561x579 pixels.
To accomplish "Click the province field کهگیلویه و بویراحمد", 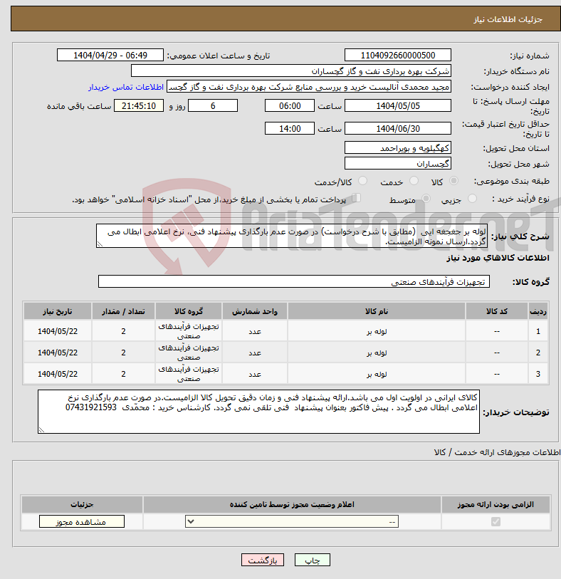I will pos(398,148).
